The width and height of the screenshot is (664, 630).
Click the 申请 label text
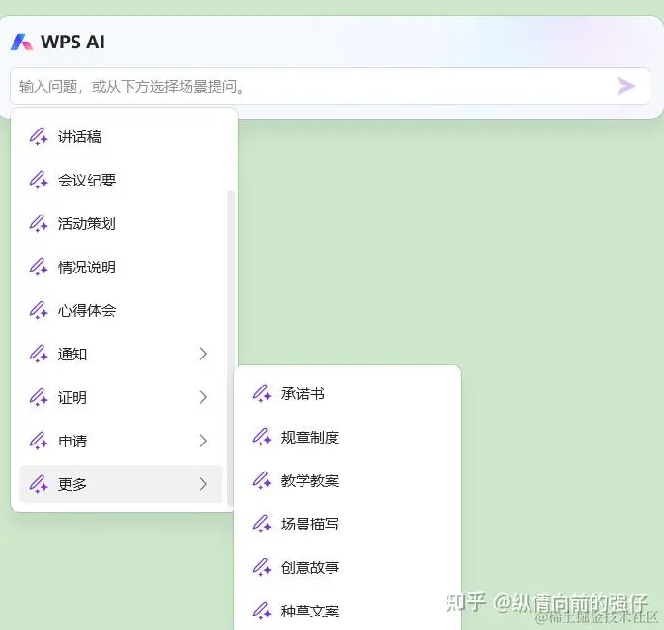coord(72,442)
